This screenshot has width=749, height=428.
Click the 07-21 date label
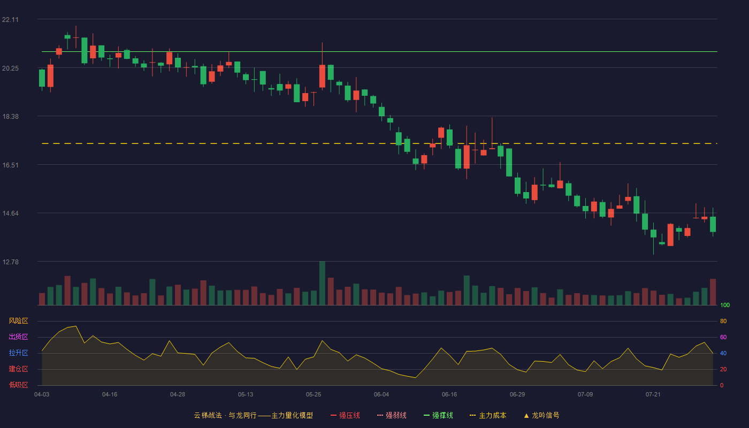click(x=653, y=394)
